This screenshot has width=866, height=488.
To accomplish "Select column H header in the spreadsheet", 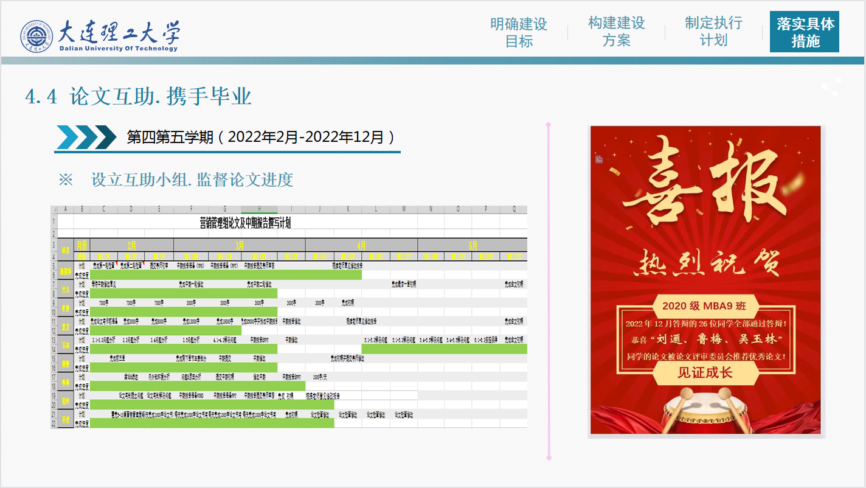I will click(260, 209).
